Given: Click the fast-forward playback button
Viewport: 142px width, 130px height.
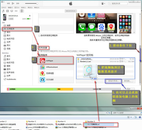Looking at the screenshot, I should pos(18,4).
